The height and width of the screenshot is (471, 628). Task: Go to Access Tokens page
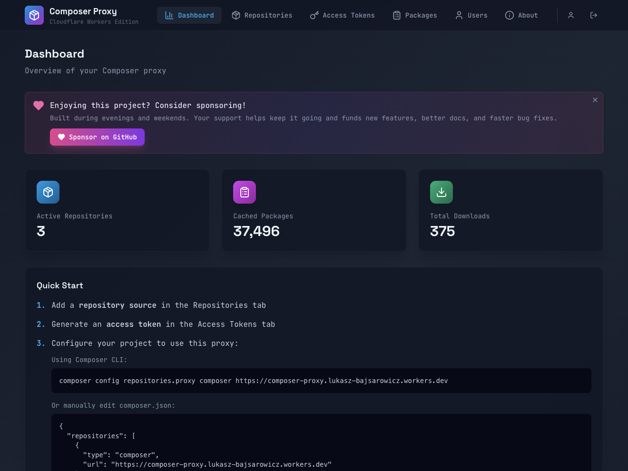[x=343, y=15]
